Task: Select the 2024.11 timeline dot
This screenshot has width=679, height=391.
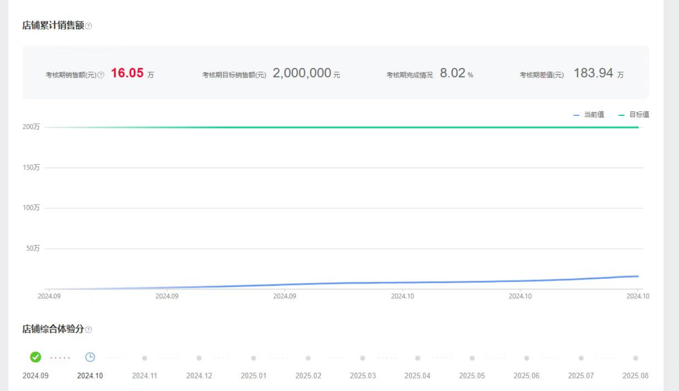Action: (x=145, y=358)
